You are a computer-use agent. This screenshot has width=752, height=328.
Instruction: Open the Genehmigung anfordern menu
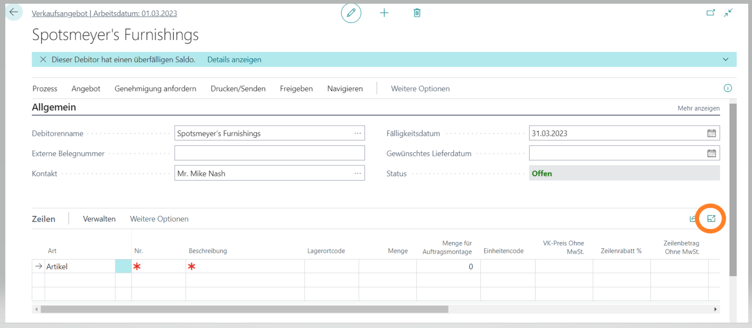click(156, 89)
